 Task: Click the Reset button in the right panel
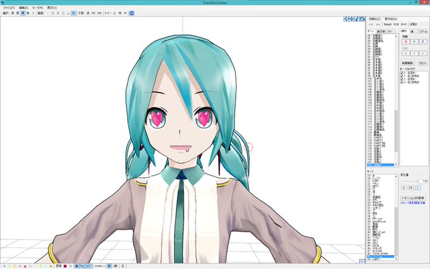tap(388, 25)
